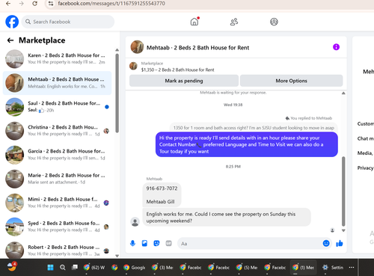Click Mehtaab's avatar beside last message
The height and width of the screenshot is (276, 374).
(135, 221)
